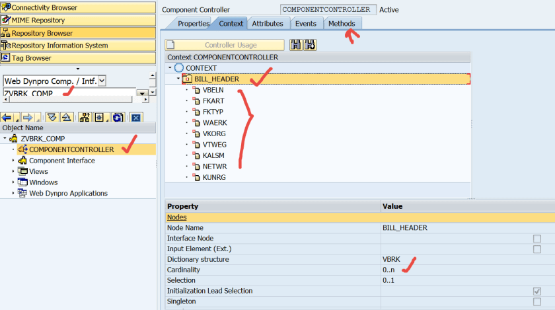
Task: Toggle the Singleton checkbox
Action: point(536,301)
